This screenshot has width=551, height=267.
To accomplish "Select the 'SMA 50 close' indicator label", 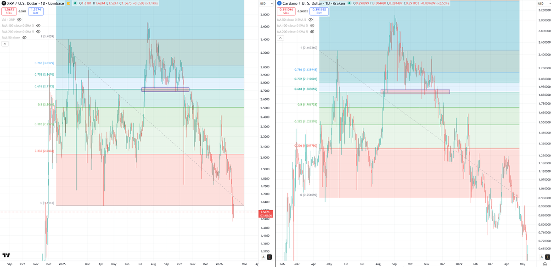I will (11, 38).
